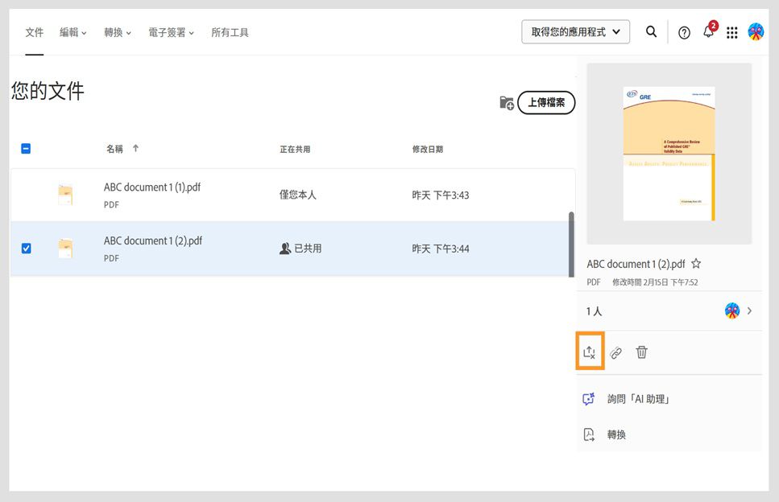Viewport: 779px width, 502px height.
Task: Click the 上傳檔案 button
Action: 545,103
